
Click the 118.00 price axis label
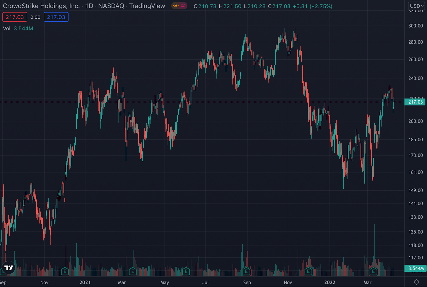click(416, 245)
